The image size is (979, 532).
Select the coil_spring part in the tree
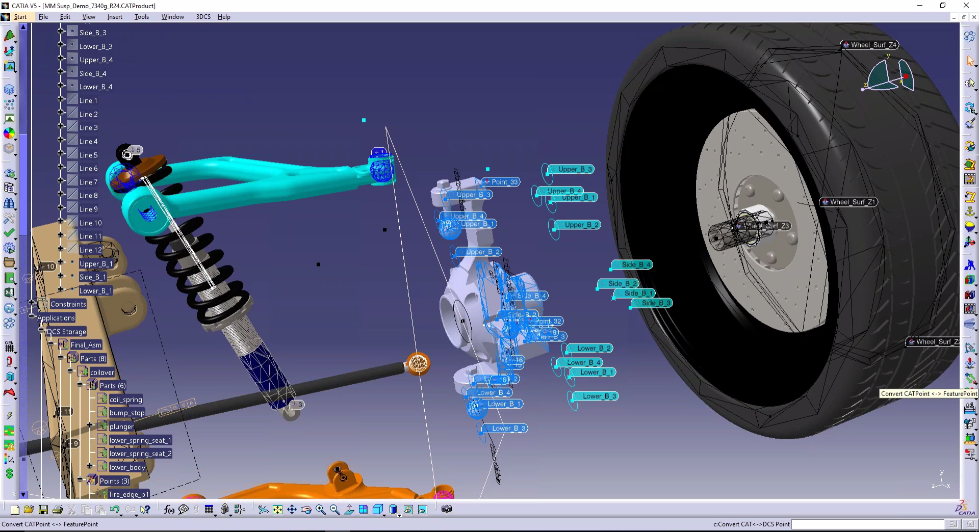click(126, 400)
